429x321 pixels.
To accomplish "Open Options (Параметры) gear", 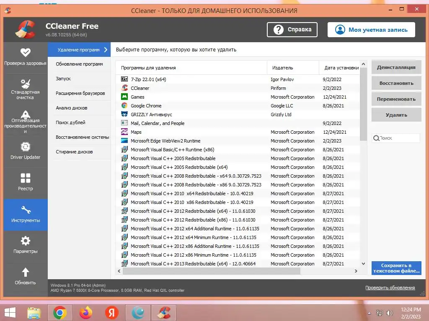I will (26, 241).
